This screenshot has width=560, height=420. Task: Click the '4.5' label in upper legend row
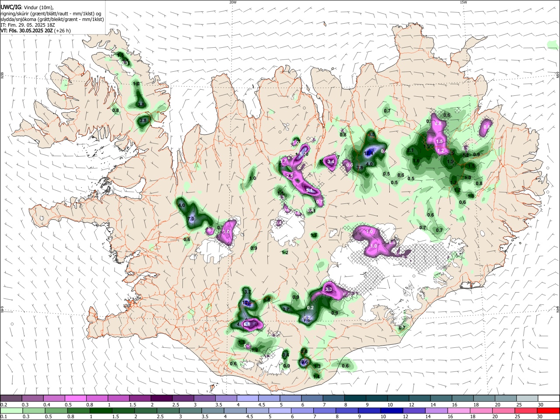[x=262, y=405]
